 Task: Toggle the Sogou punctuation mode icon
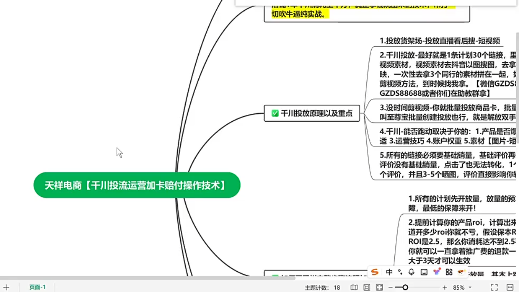pyautogui.click(x=400, y=272)
